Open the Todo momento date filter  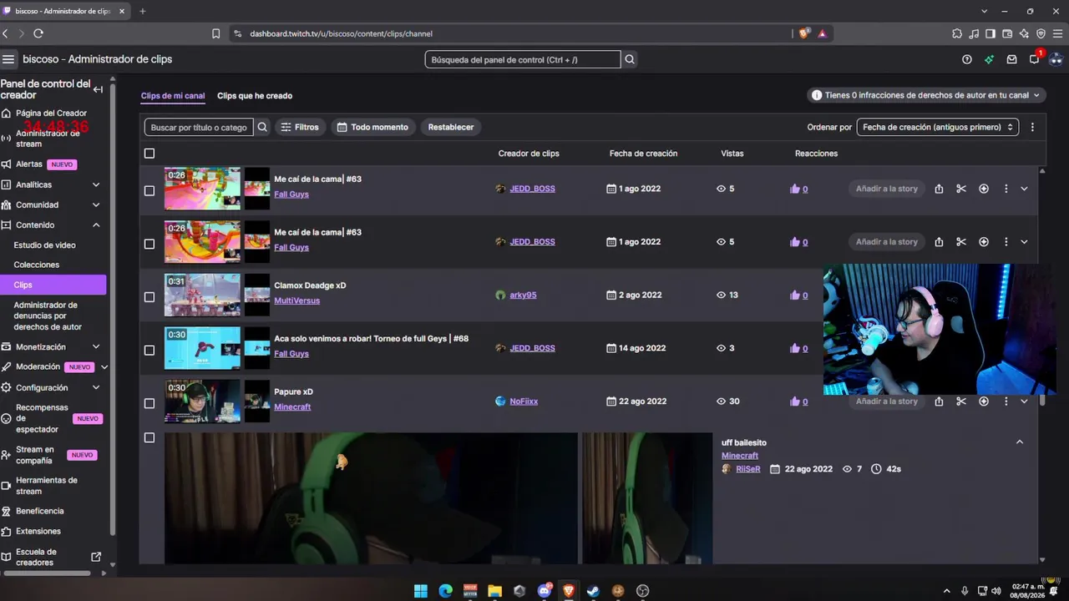tap(374, 127)
